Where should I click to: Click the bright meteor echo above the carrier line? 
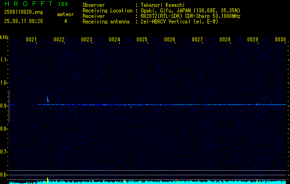[47, 99]
